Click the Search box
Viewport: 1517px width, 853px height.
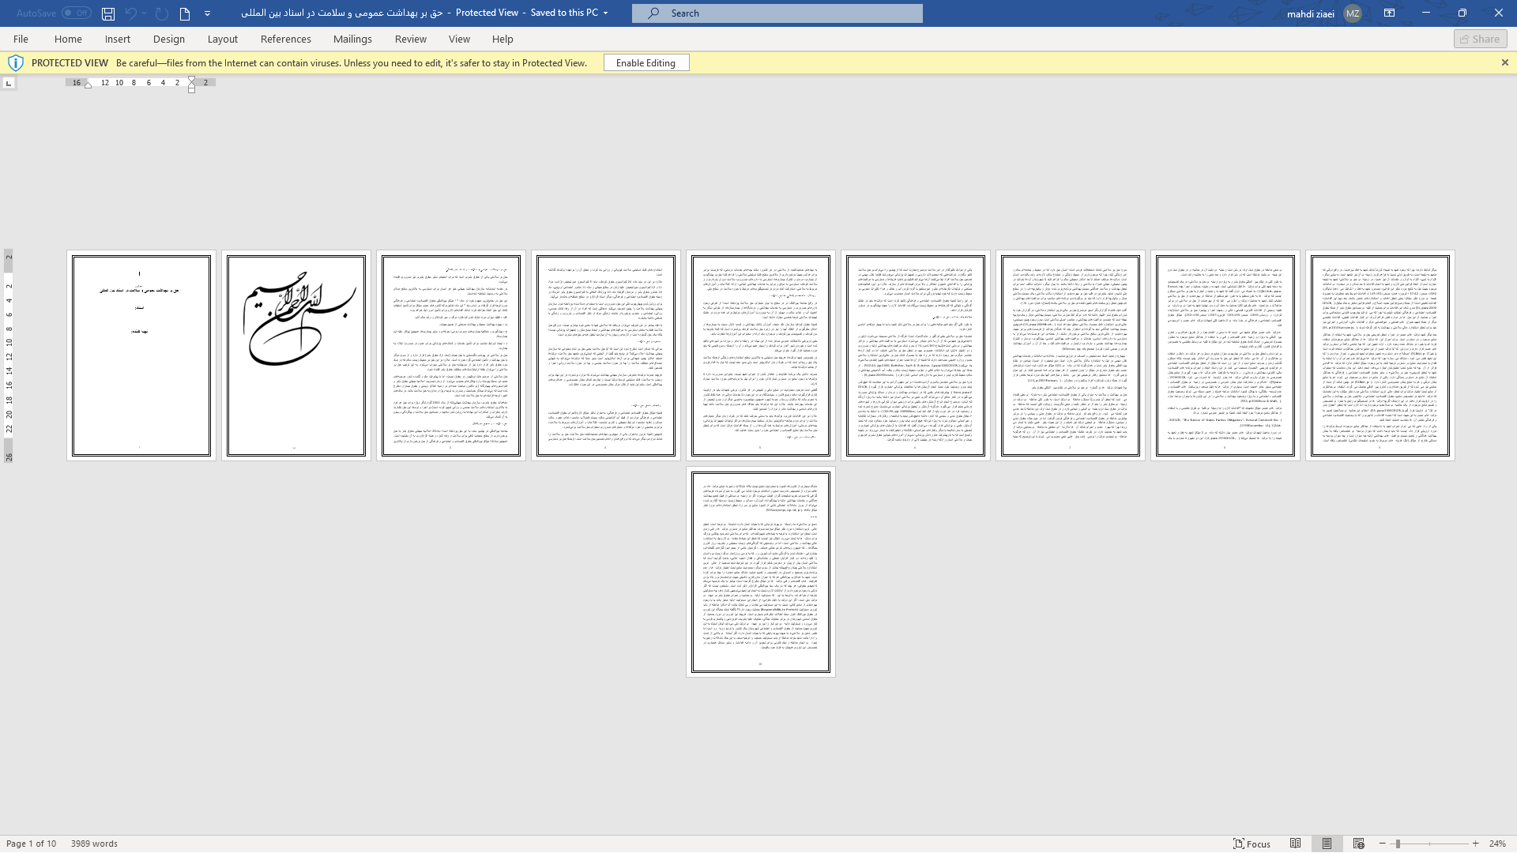tap(777, 13)
